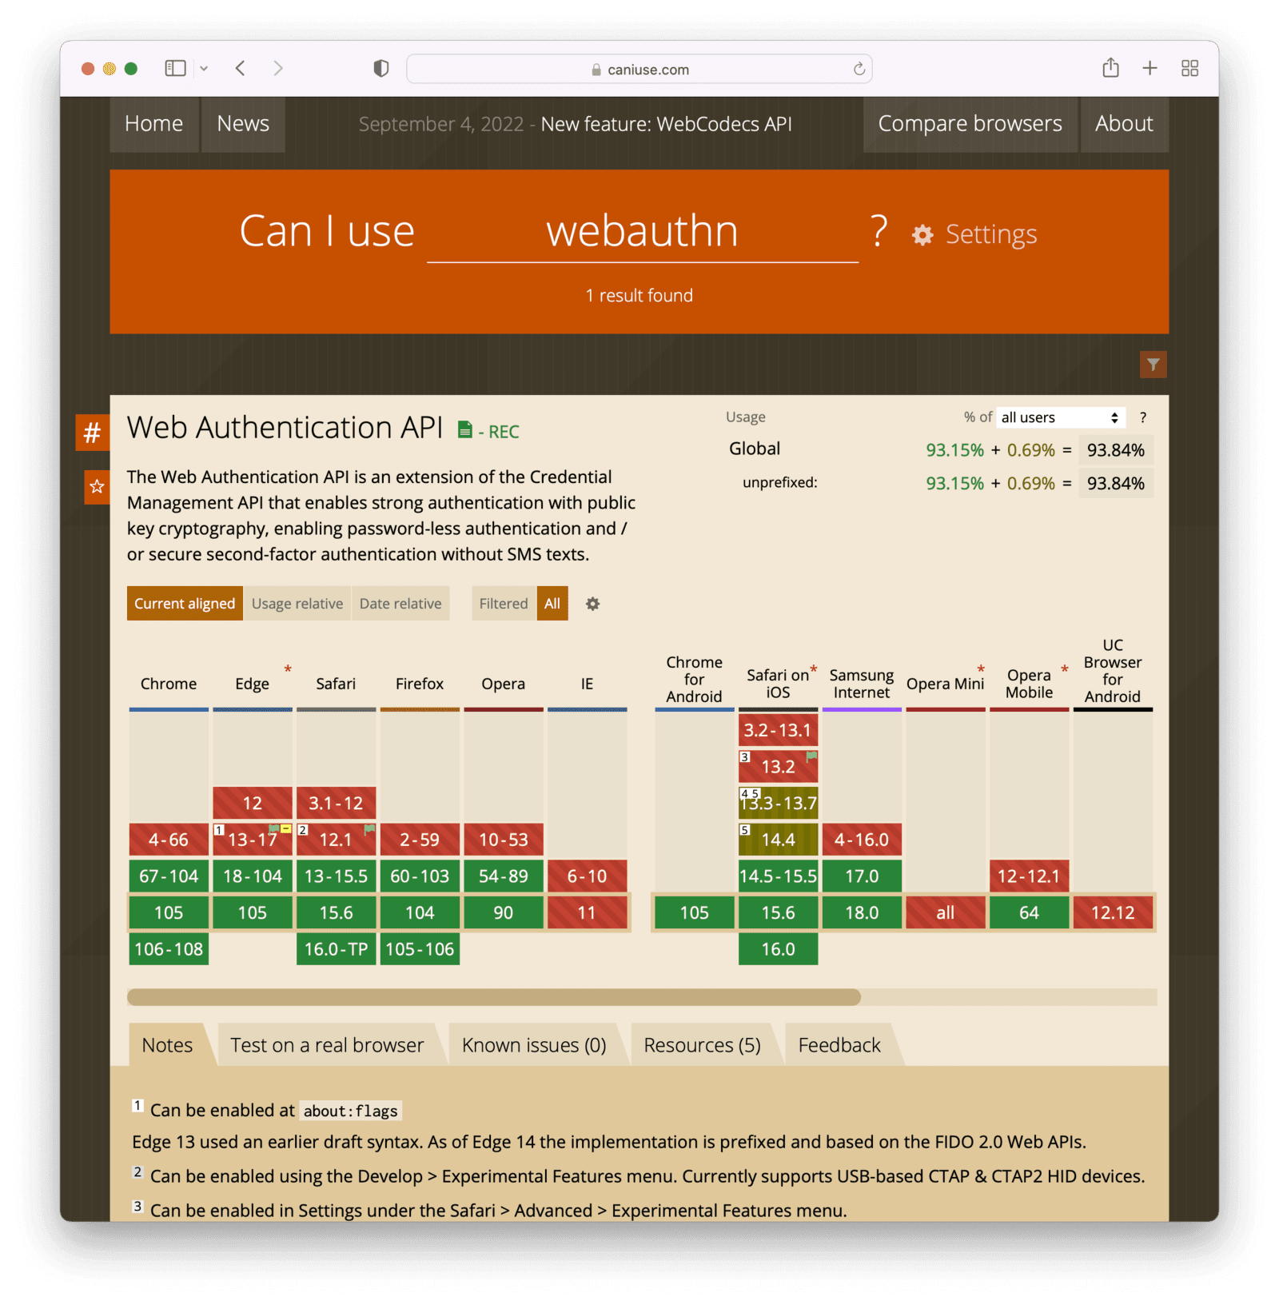Click the hash permalink icon
1279x1301 pixels.
tap(93, 433)
